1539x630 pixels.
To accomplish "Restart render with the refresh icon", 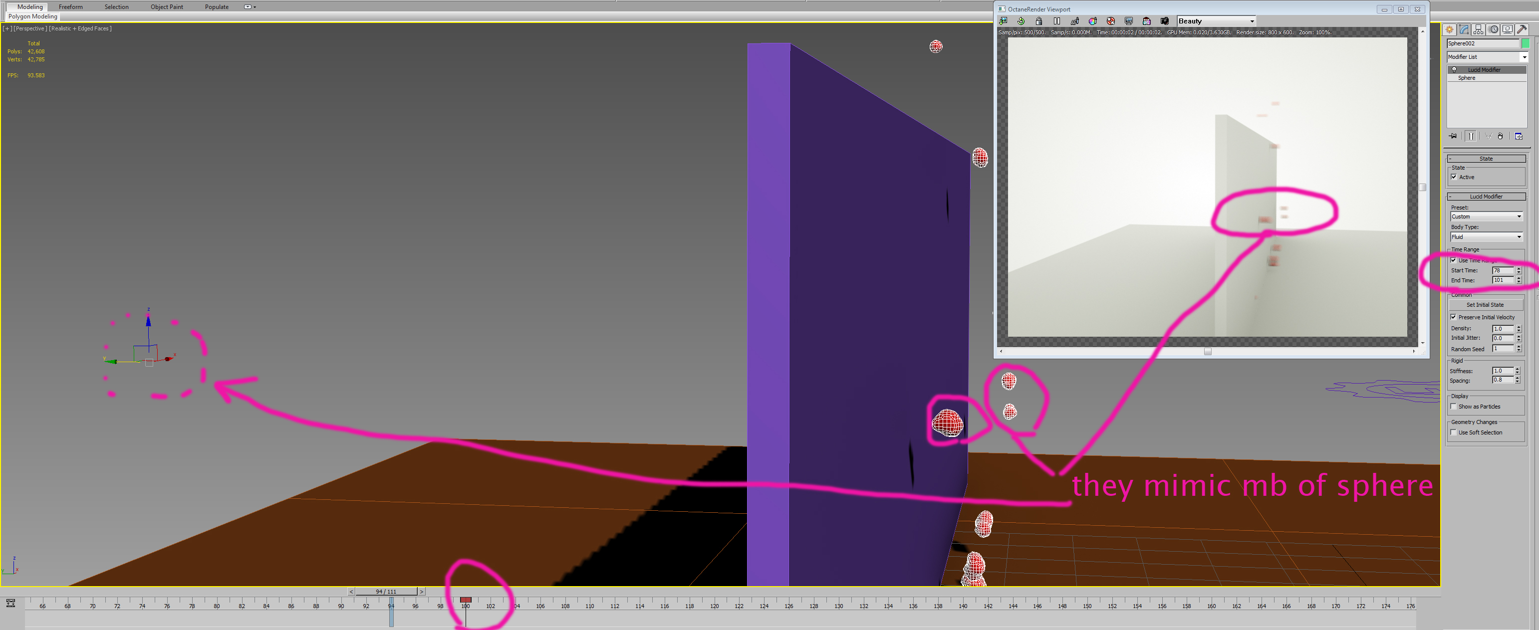I will tap(1021, 21).
